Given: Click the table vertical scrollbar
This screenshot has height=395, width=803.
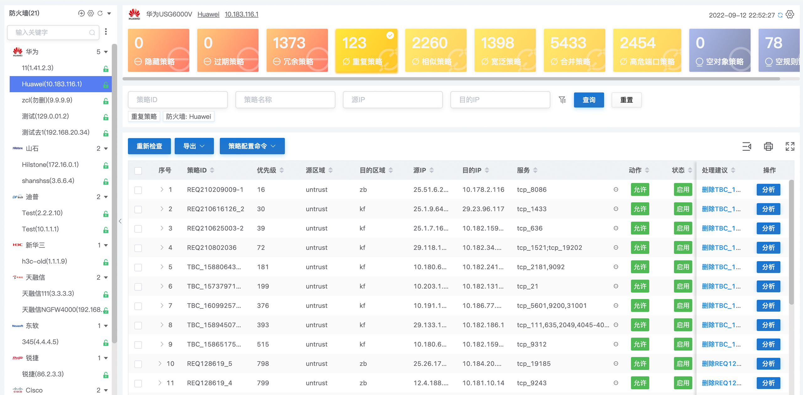Looking at the screenshot, I should coord(791,242).
